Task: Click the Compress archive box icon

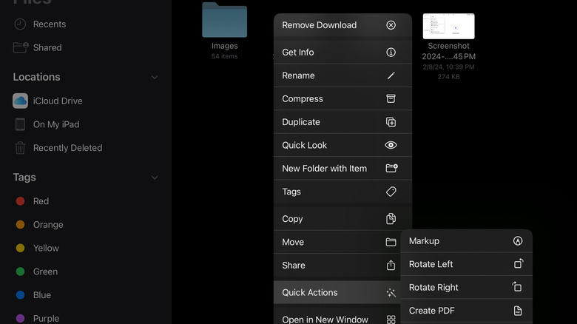Action: tap(391, 98)
